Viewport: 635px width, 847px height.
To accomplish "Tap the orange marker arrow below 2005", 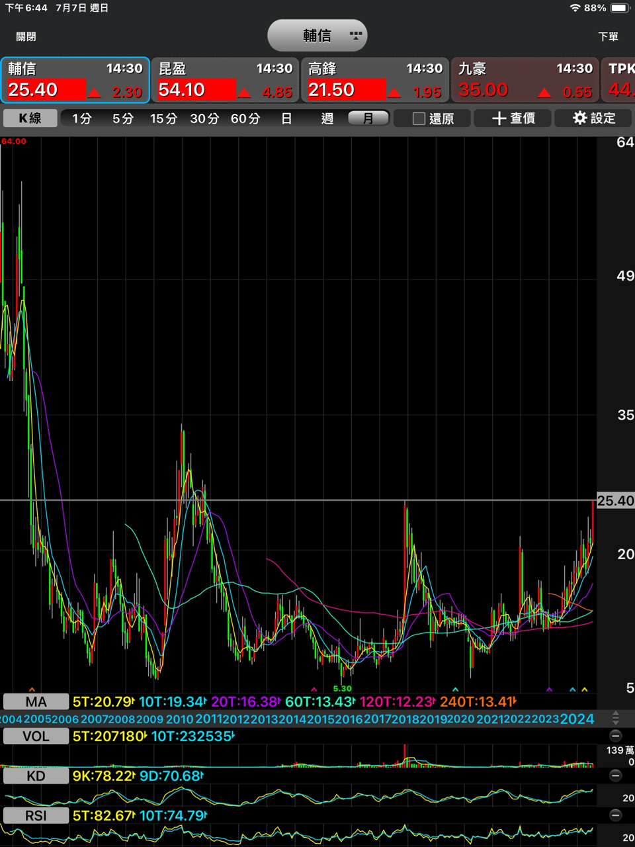I will point(32,690).
